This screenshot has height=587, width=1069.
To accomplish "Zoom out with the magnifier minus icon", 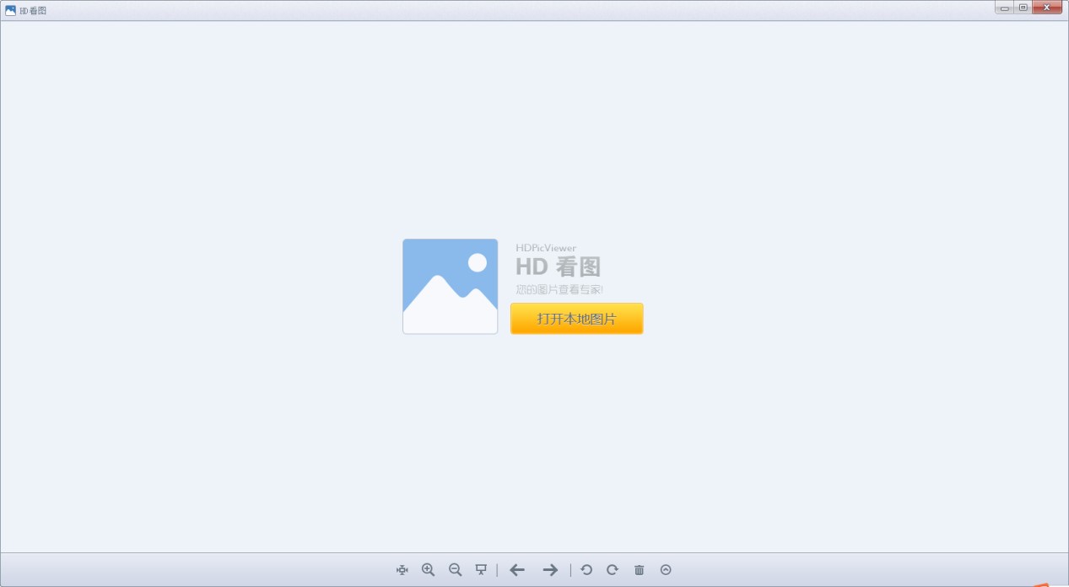I will coord(456,570).
